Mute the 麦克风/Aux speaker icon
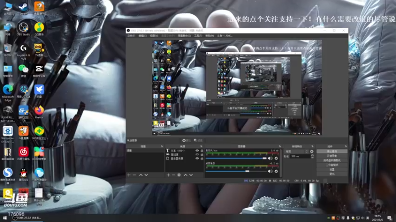Image resolution: width=396 pixels, height=222 pixels. [270, 158]
